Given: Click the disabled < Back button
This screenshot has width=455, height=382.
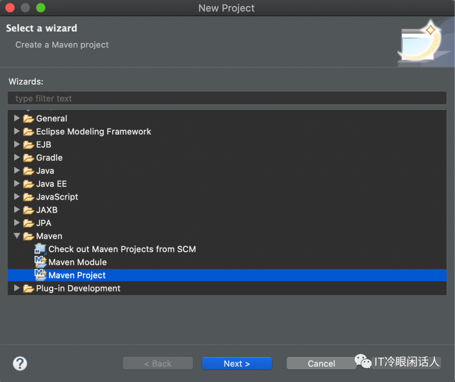Looking at the screenshot, I should click(x=158, y=363).
